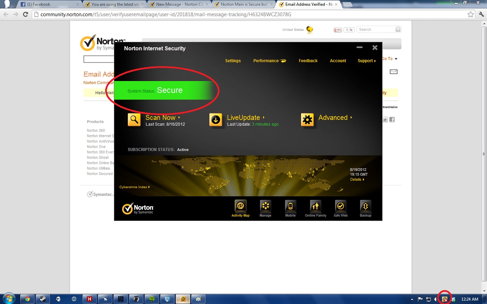Switch to 'Norton Main is Secure' tab
Image resolution: width=487 pixels, height=304 pixels.
point(244,5)
